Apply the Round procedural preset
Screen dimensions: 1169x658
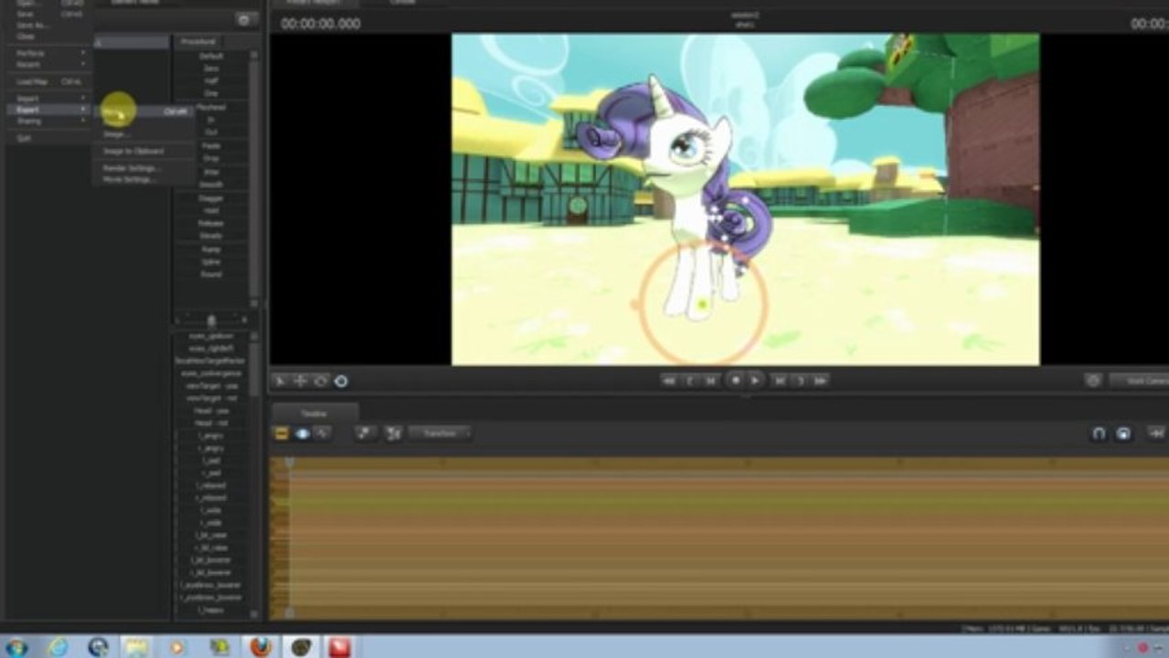tap(211, 274)
